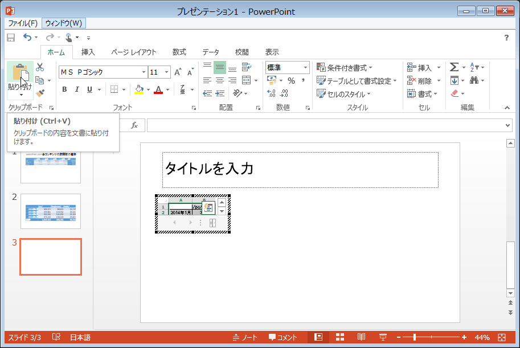Apply percent style format

(x=291, y=81)
